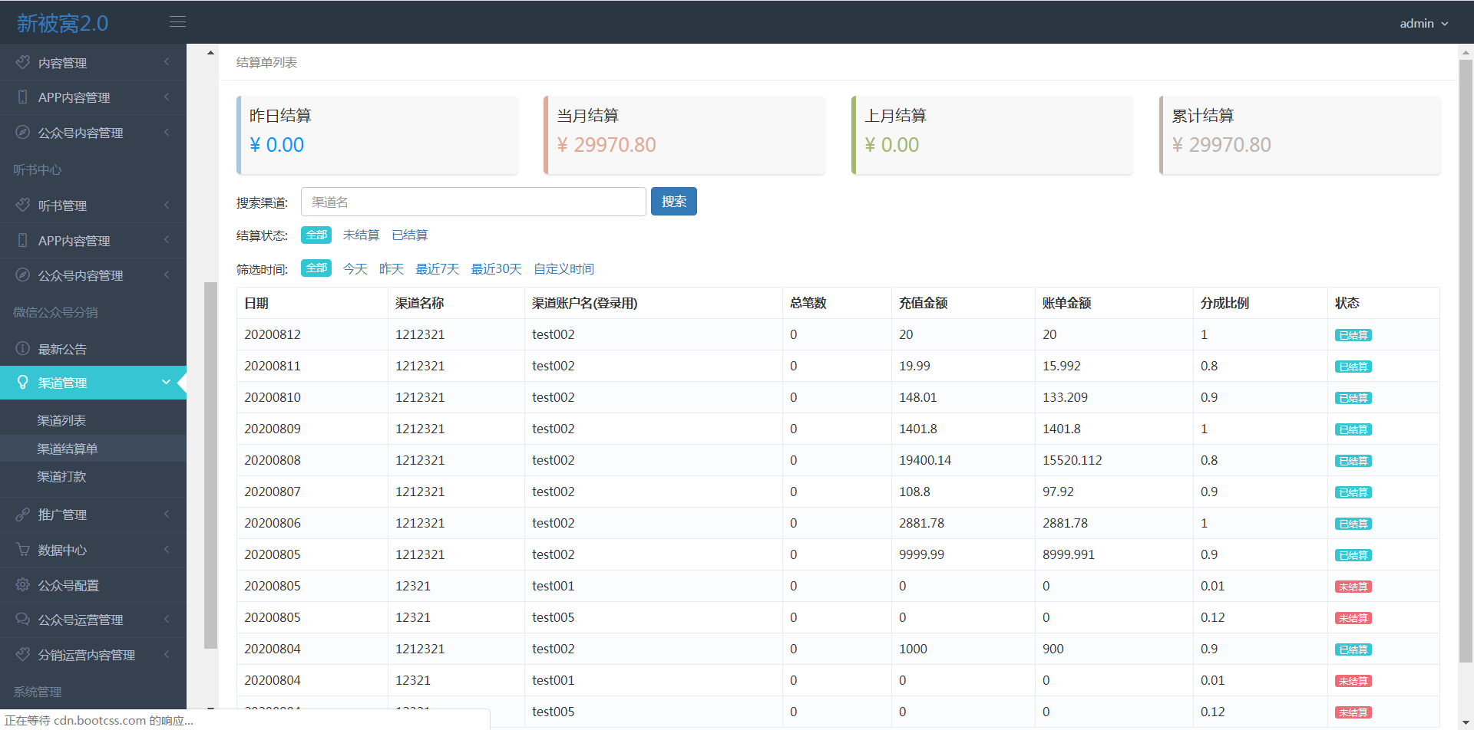
Task: Filter settlement status by 已结算
Action: [x=410, y=235]
